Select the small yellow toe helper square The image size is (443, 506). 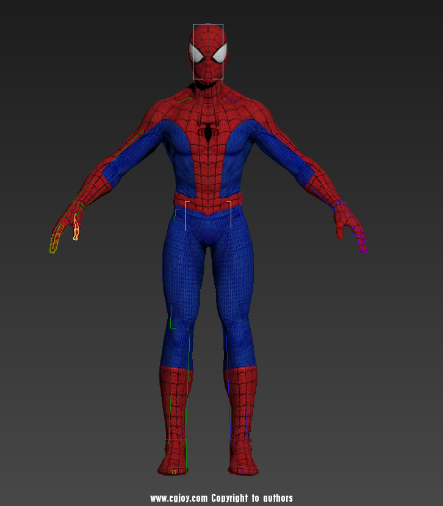(x=173, y=472)
